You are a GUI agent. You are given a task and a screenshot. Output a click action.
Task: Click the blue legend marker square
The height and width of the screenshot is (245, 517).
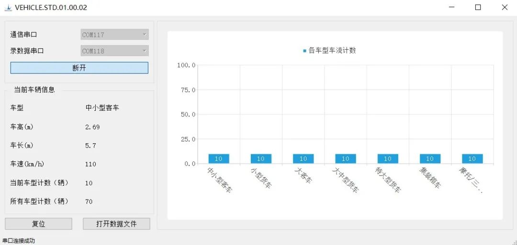(x=304, y=51)
